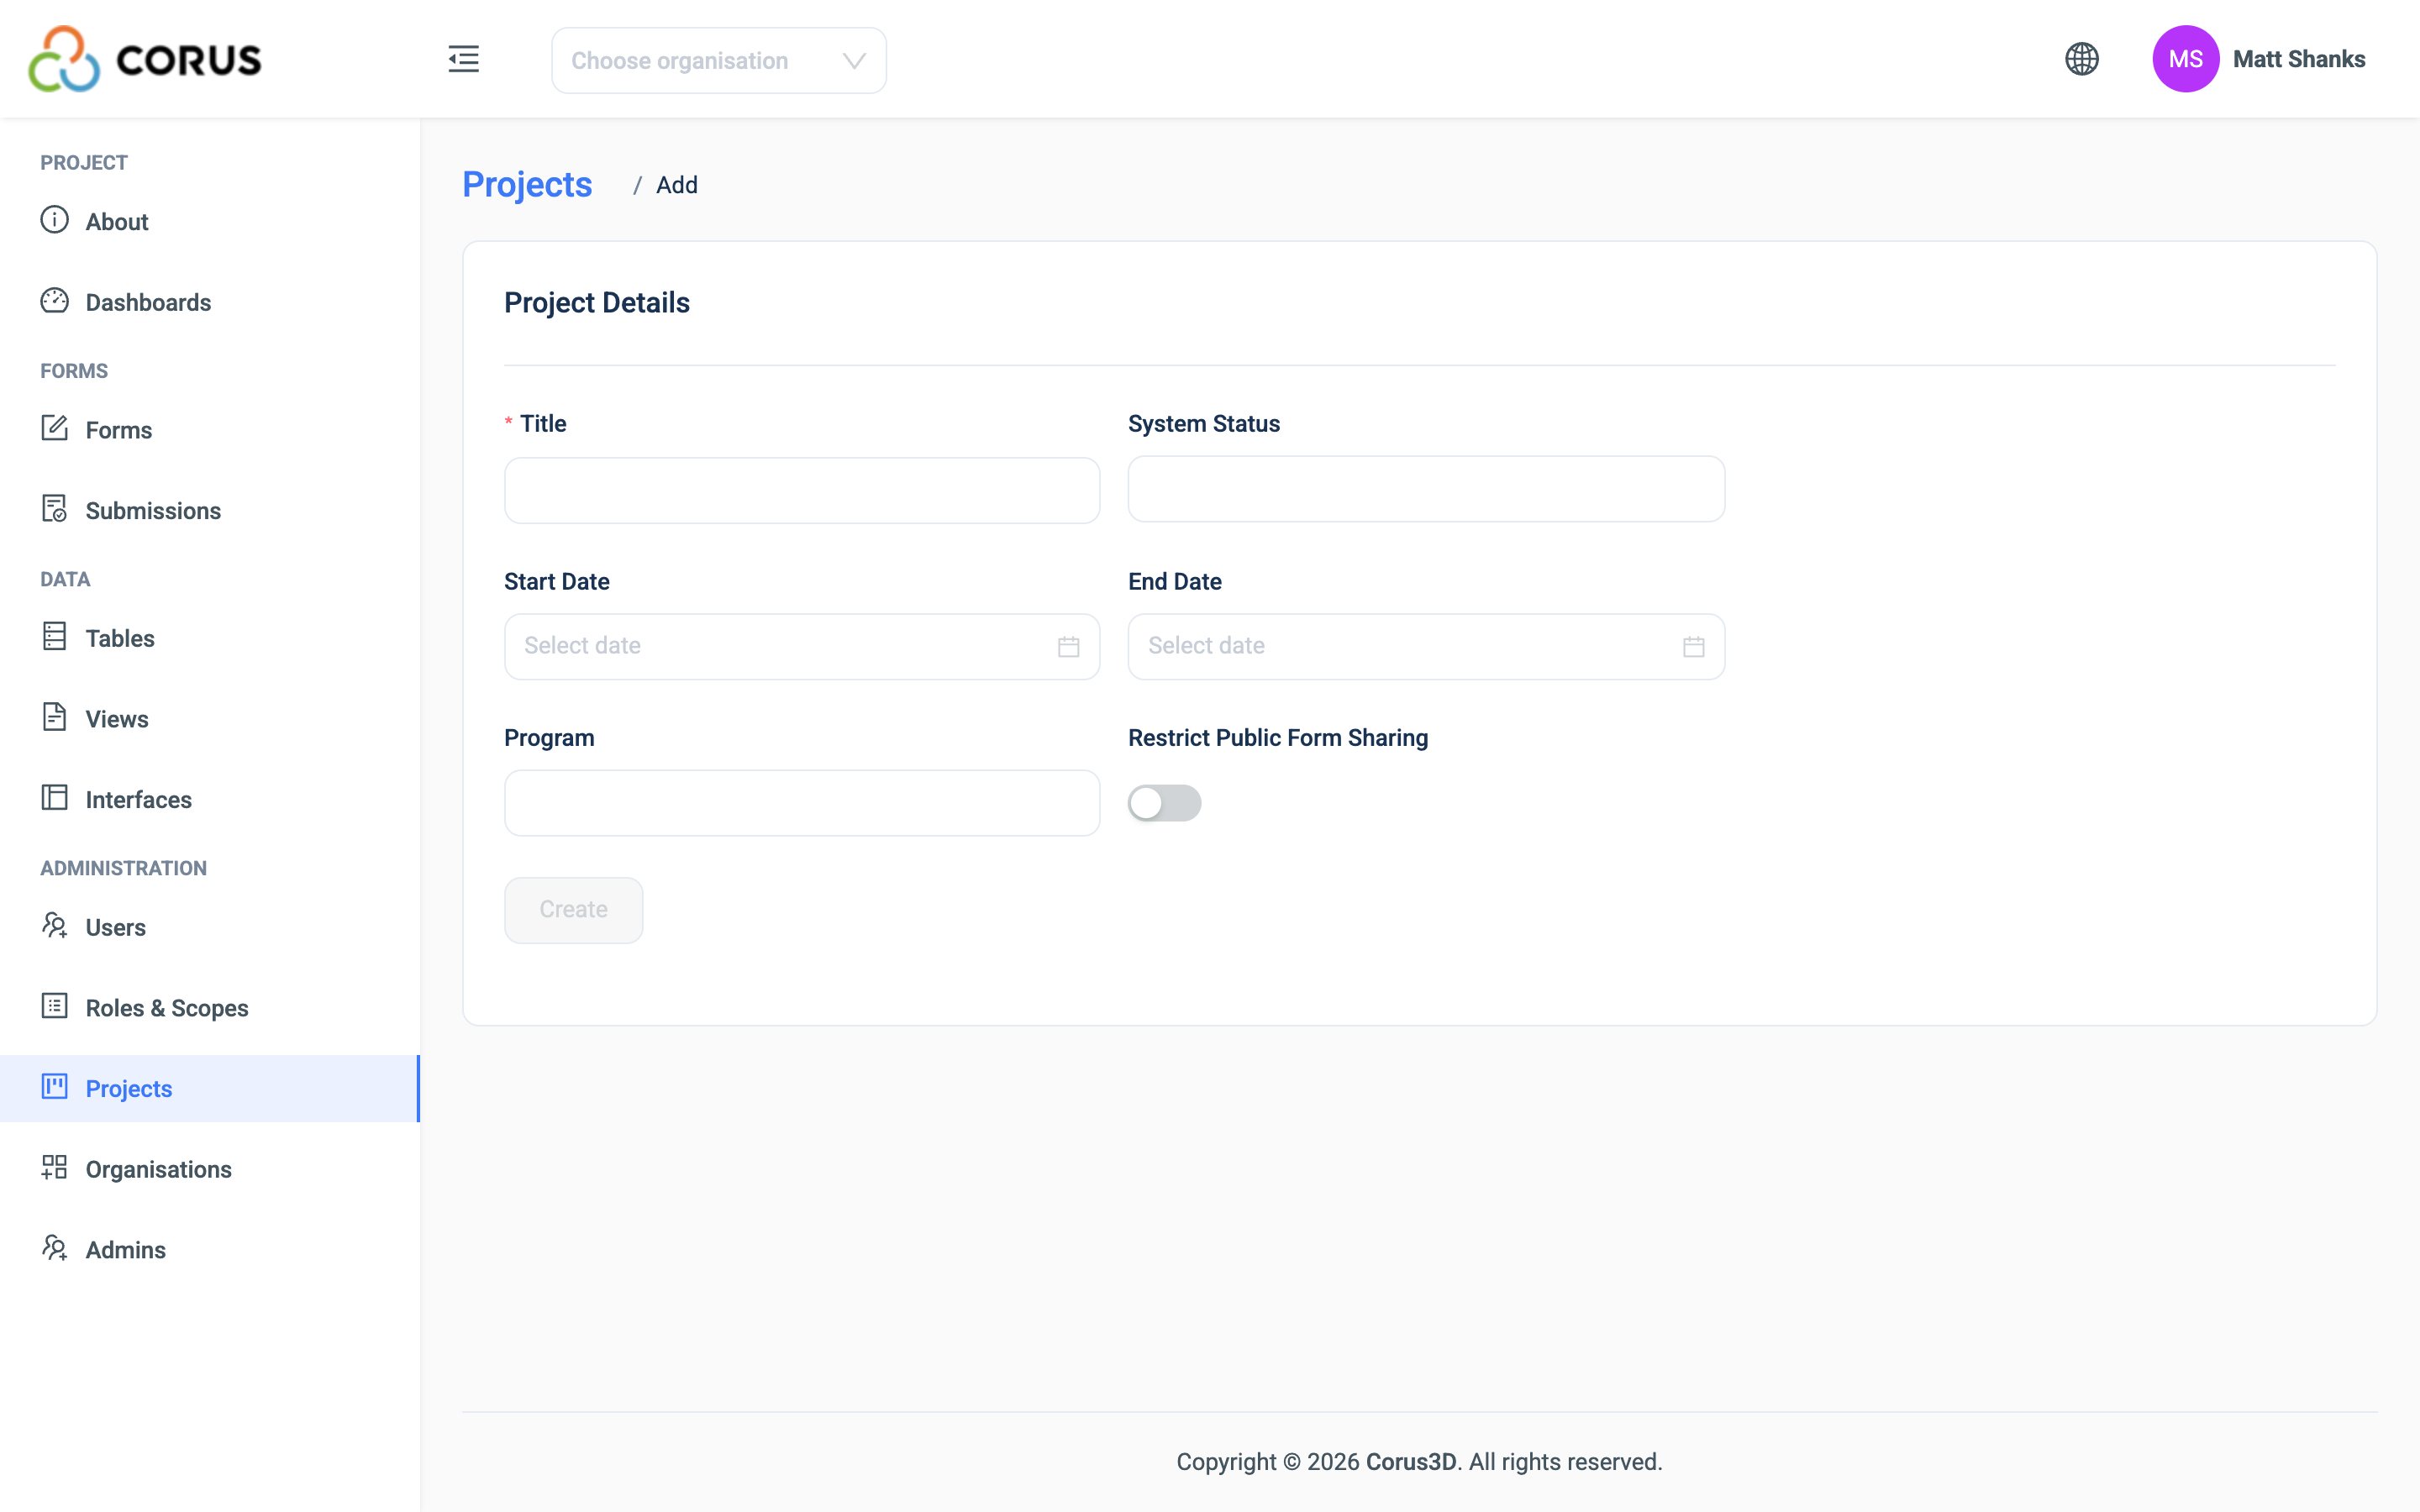The width and height of the screenshot is (2420, 1512).
Task: Click the Interfaces layout icon
Action: click(54, 798)
